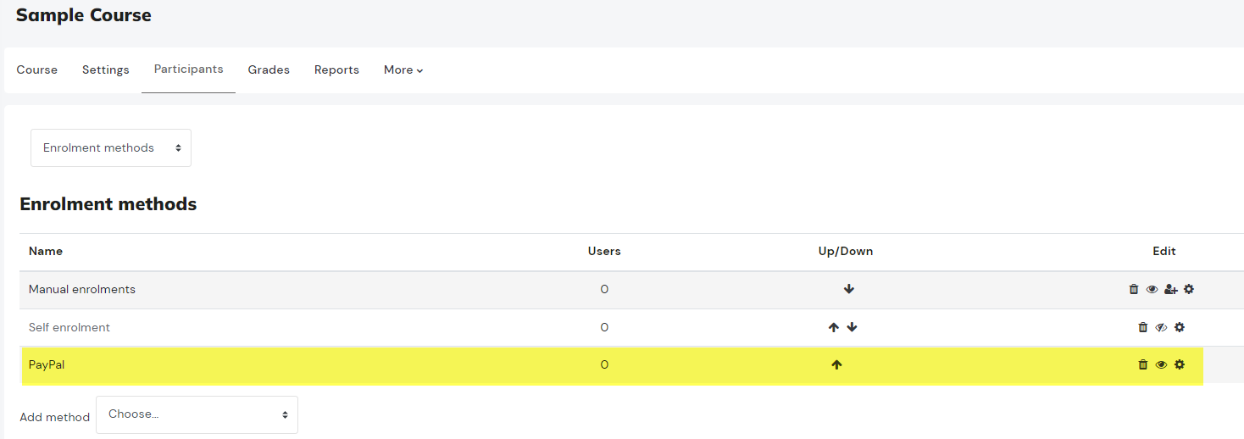Expand the Add method Choose dropdown

197,414
